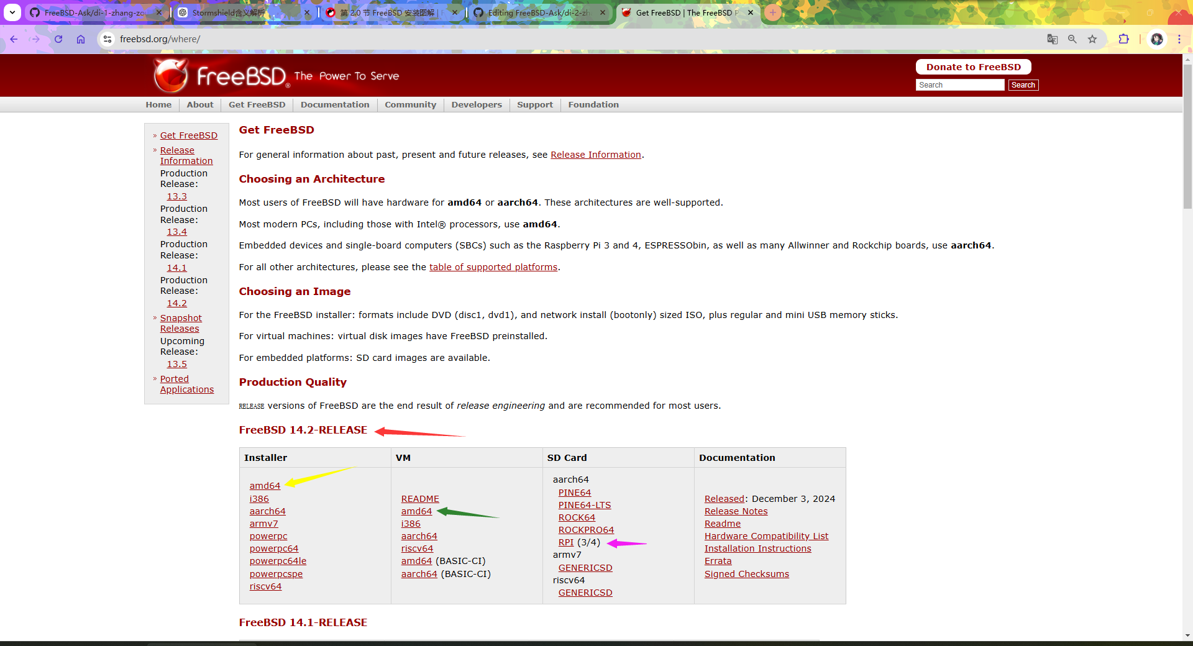Open the Get FreeBSD menu item
Viewport: 1193px width, 646px height.
pos(257,105)
